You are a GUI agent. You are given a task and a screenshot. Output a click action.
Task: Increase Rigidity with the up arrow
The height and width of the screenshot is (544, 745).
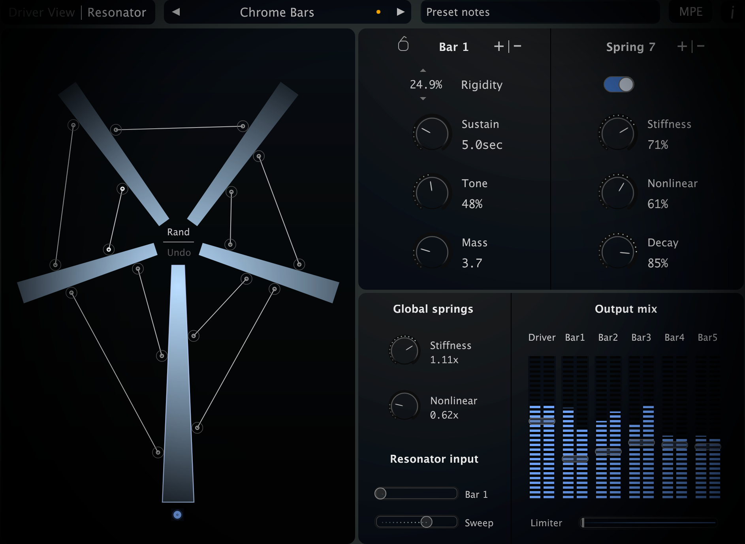pyautogui.click(x=423, y=71)
